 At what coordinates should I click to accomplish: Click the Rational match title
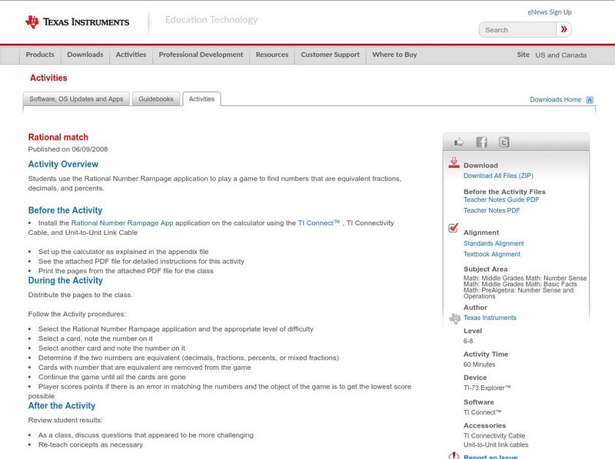tap(58, 137)
